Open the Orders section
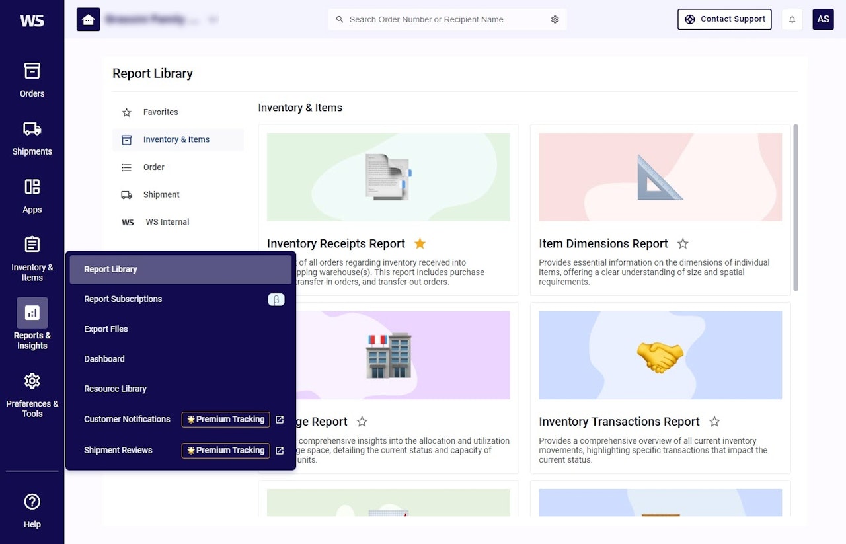The image size is (846, 544). tap(32, 79)
